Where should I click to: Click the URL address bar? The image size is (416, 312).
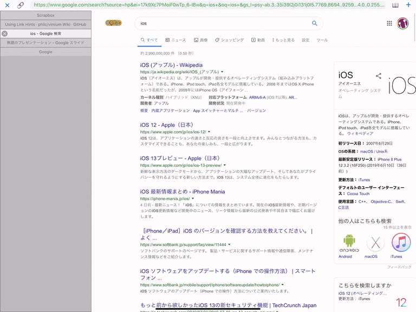pyautogui.click(x=208, y=5)
